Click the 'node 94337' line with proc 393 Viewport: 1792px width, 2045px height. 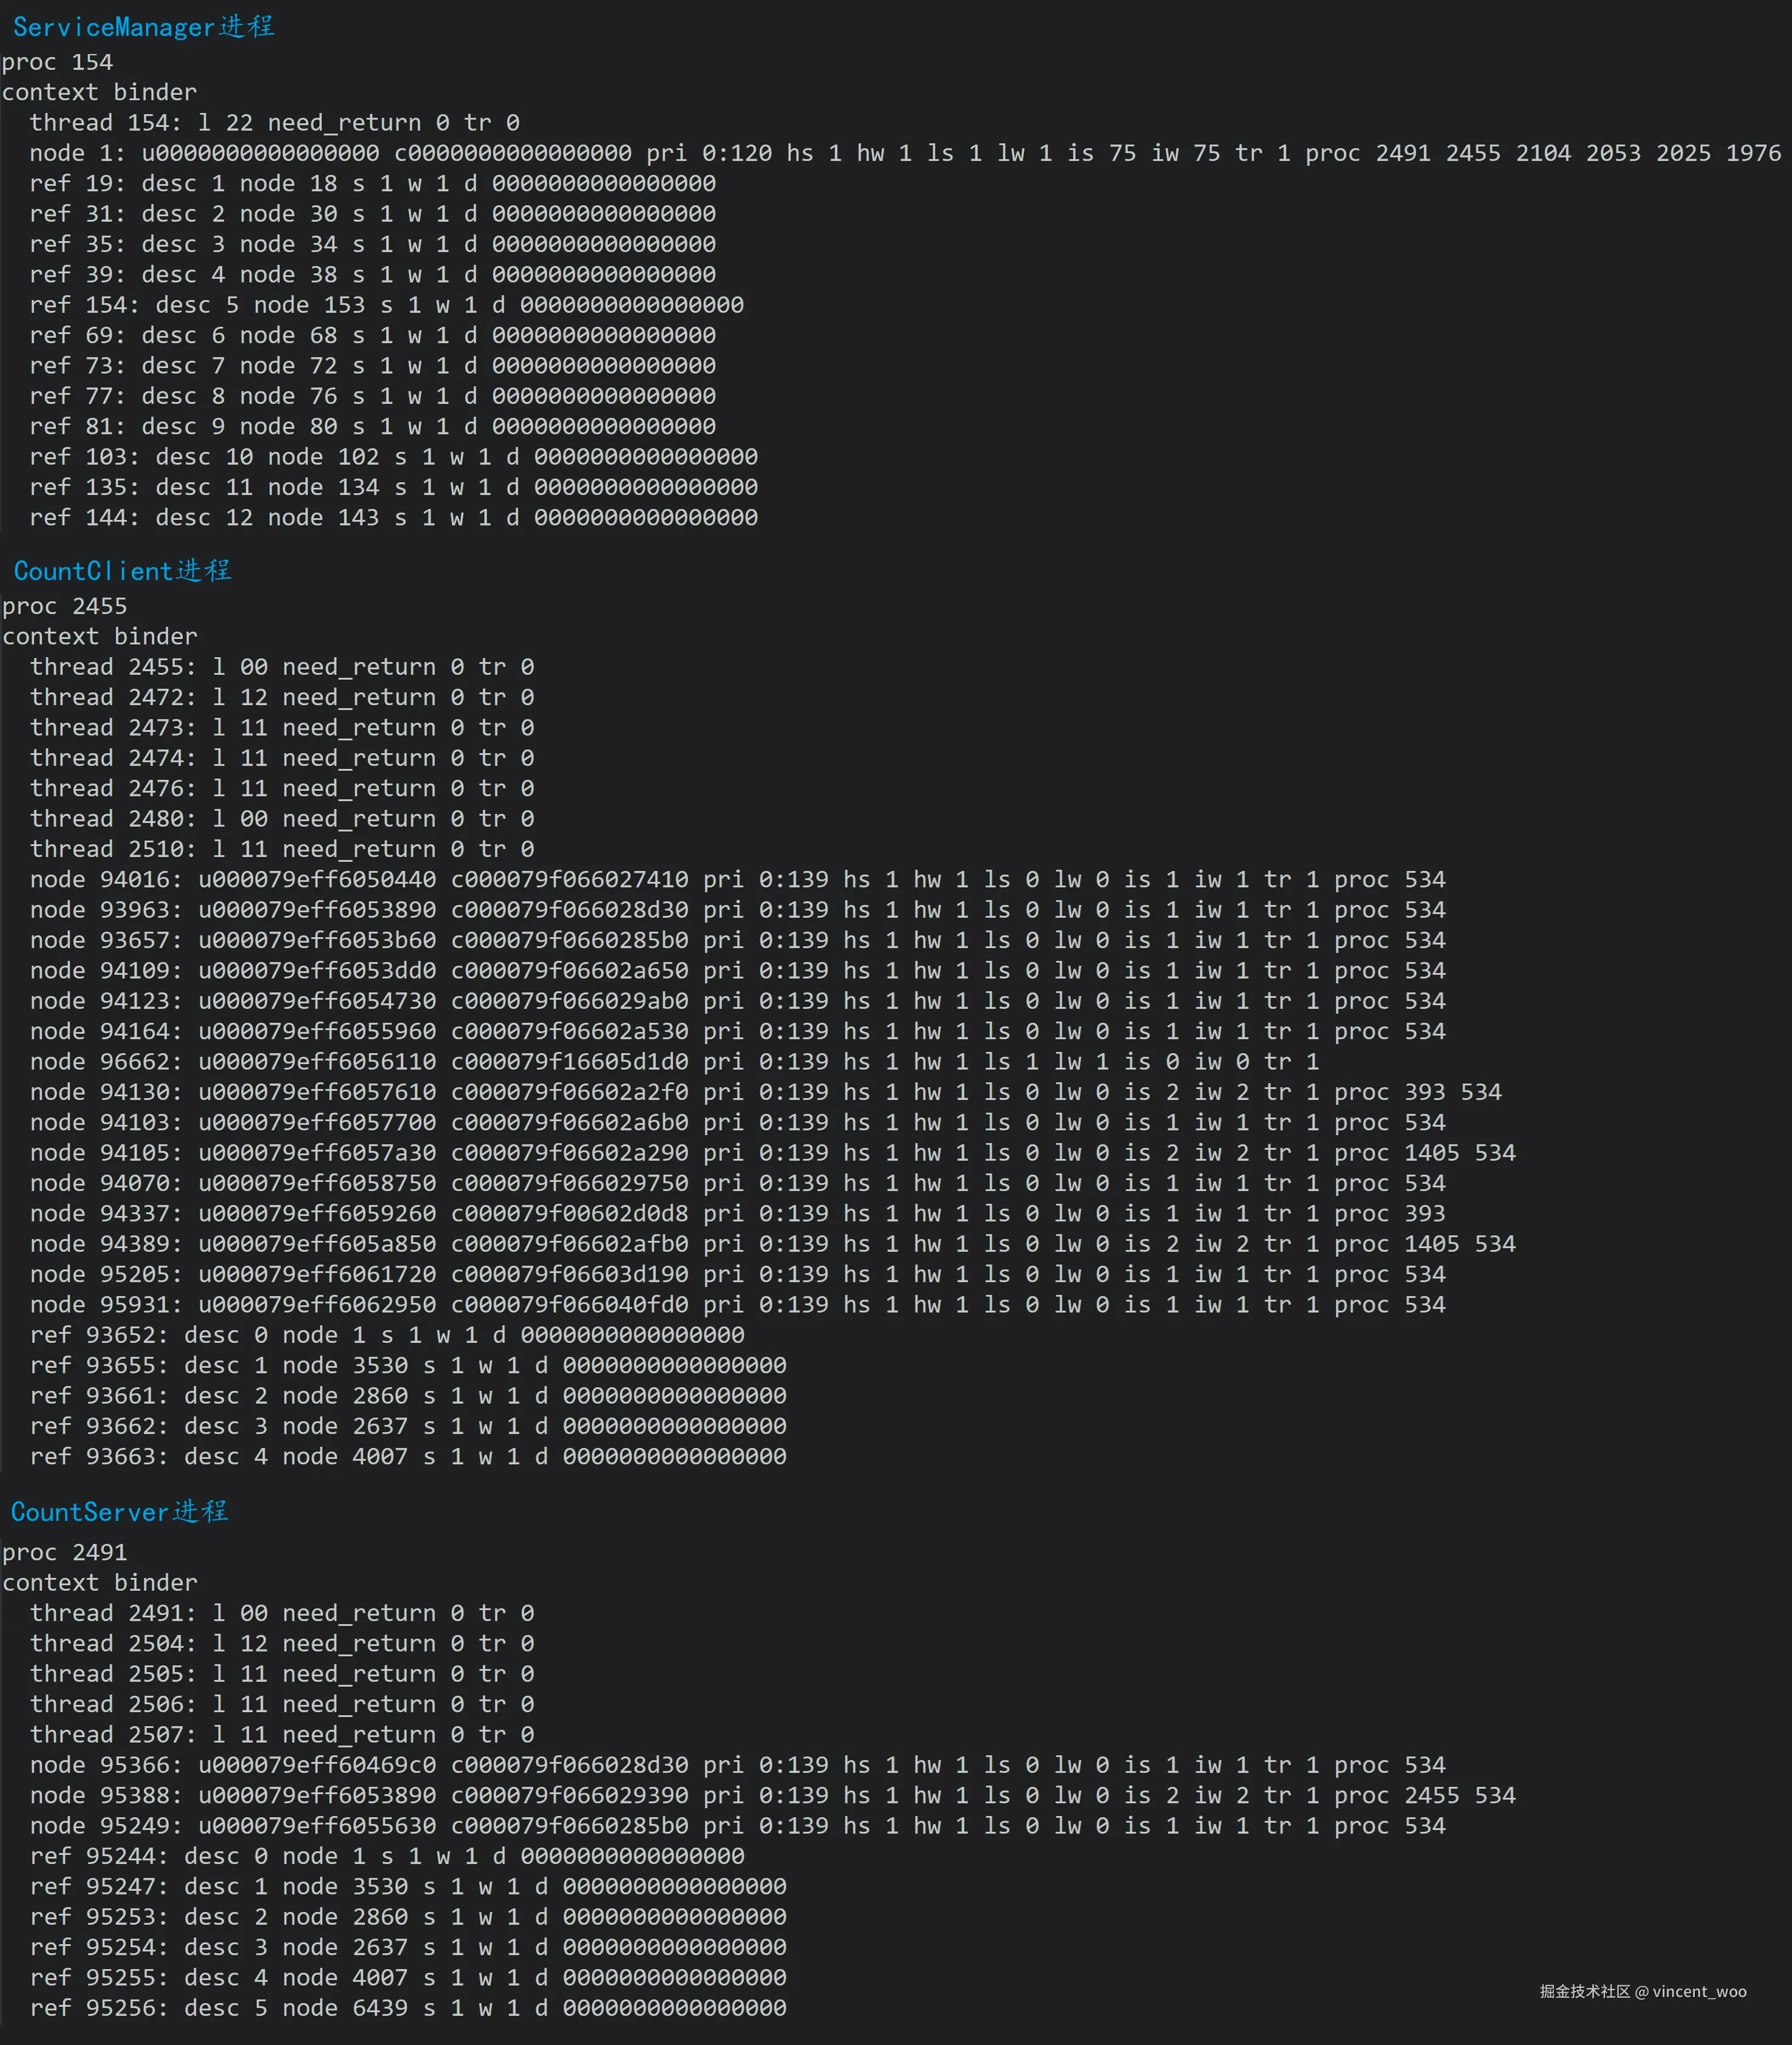pos(737,1213)
